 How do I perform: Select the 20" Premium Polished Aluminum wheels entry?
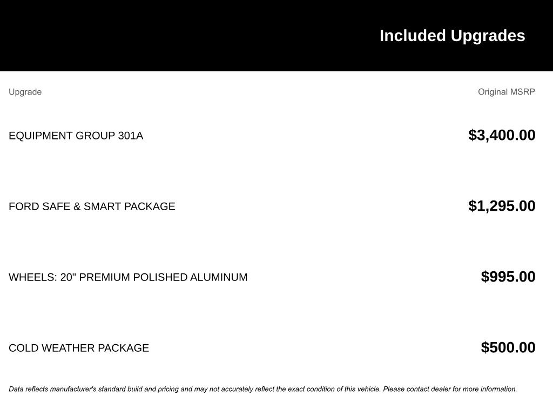click(x=128, y=277)
